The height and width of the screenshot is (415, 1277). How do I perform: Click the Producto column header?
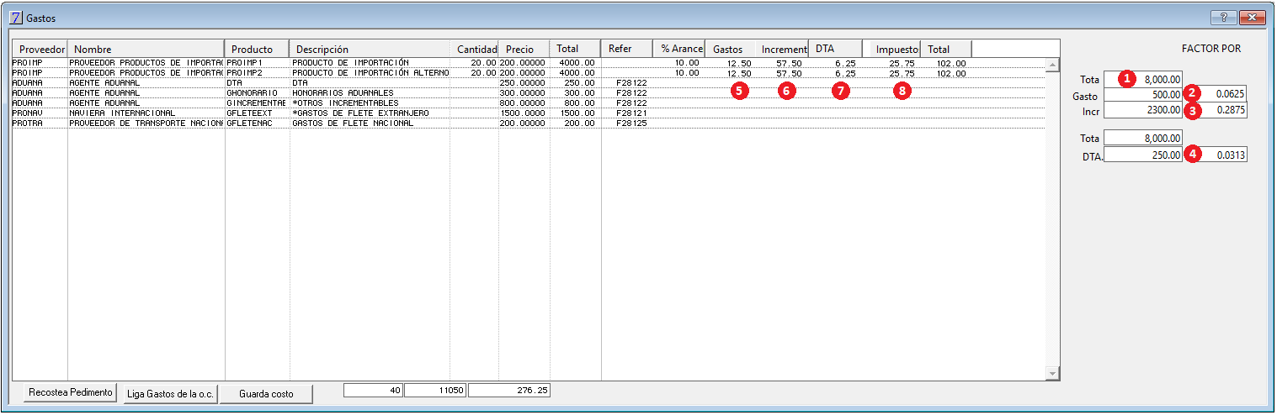point(257,49)
